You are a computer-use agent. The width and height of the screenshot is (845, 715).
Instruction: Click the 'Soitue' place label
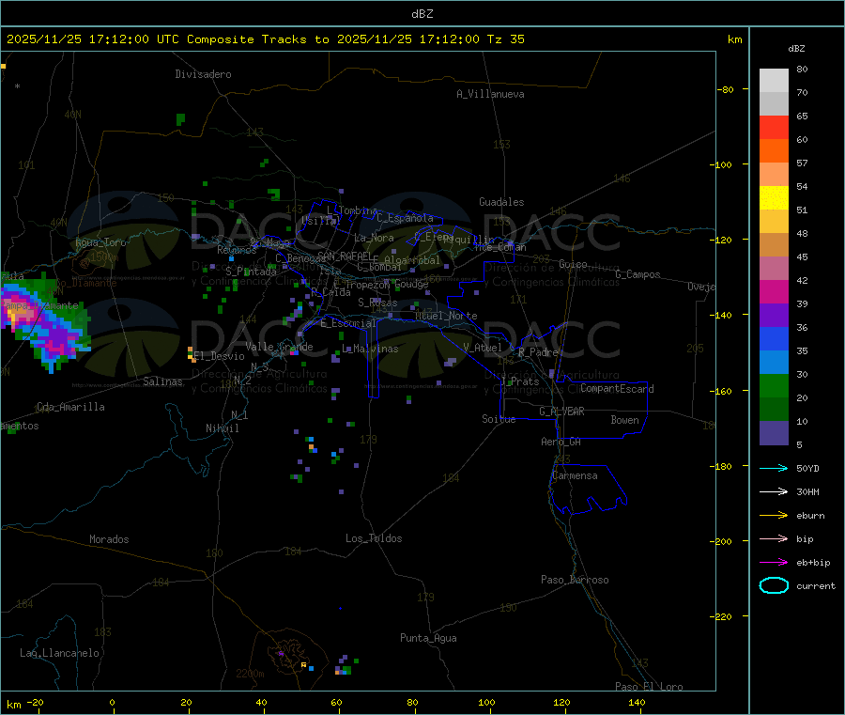click(x=499, y=419)
